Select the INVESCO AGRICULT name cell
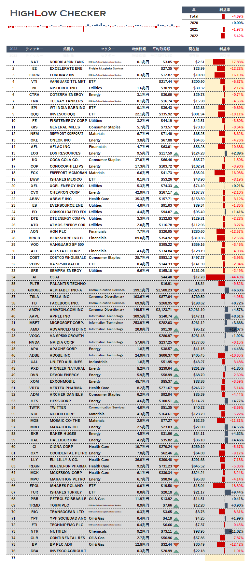 click(x=68, y=551)
